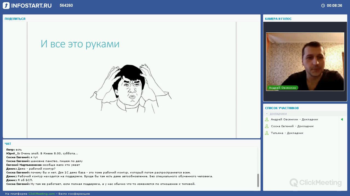Click the user icon of Сосна Евгений

click(267, 126)
